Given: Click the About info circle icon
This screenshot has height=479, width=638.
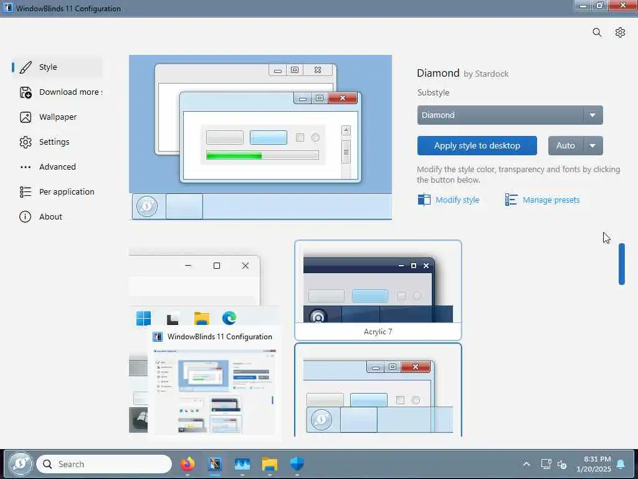Looking at the screenshot, I should point(25,216).
